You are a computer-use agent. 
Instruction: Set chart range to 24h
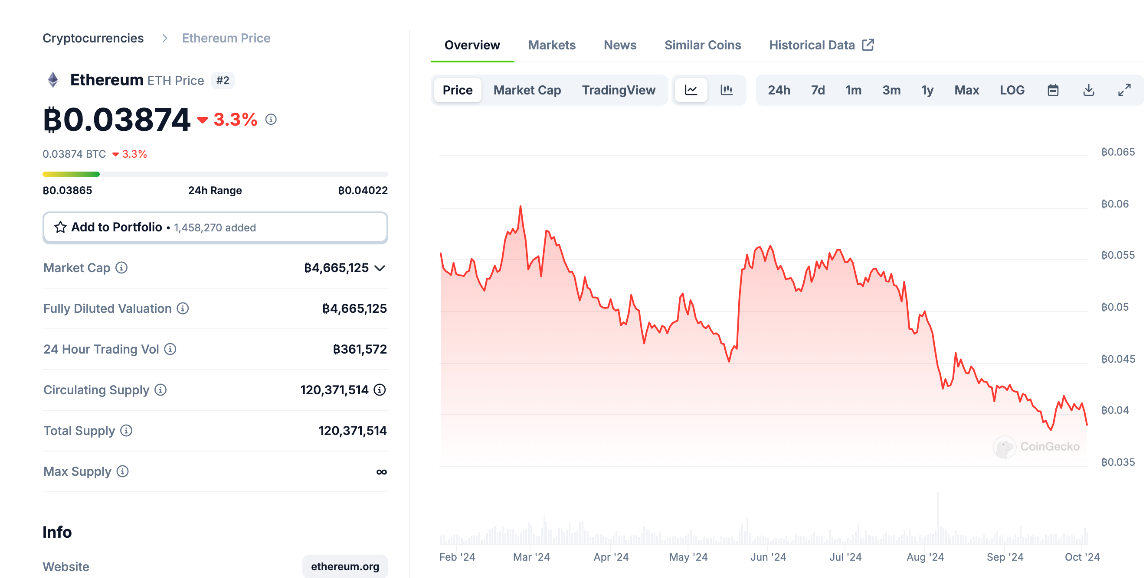click(x=779, y=90)
